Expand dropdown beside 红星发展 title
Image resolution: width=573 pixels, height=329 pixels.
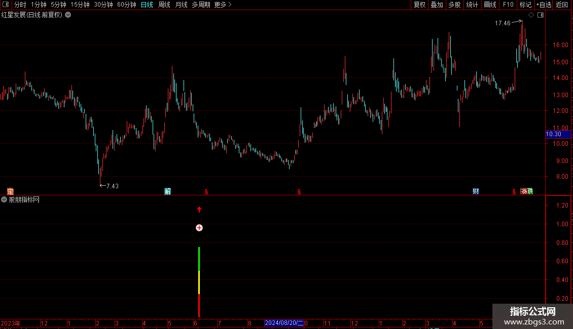click(x=68, y=15)
